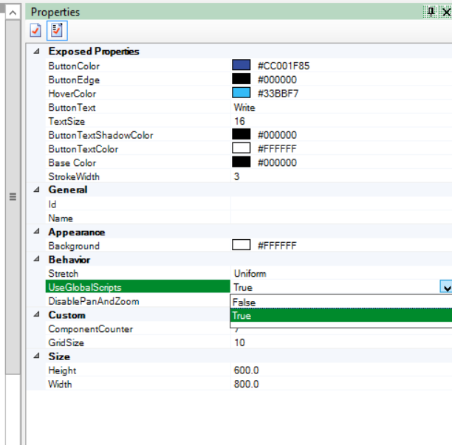Image resolution: width=452 pixels, height=445 pixels.
Task: Click the first property view icon in toolbar
Action: pos(35,30)
